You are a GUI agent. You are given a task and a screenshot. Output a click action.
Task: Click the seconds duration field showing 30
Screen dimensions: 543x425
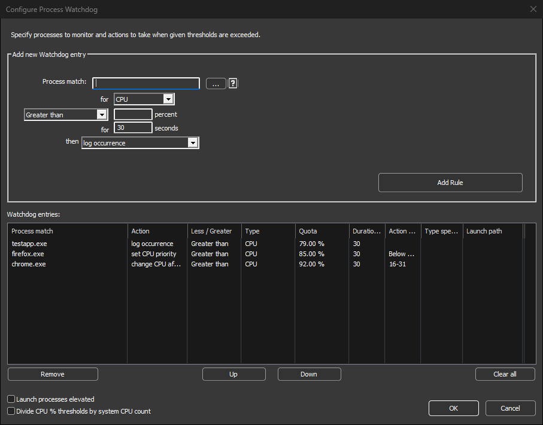point(133,127)
